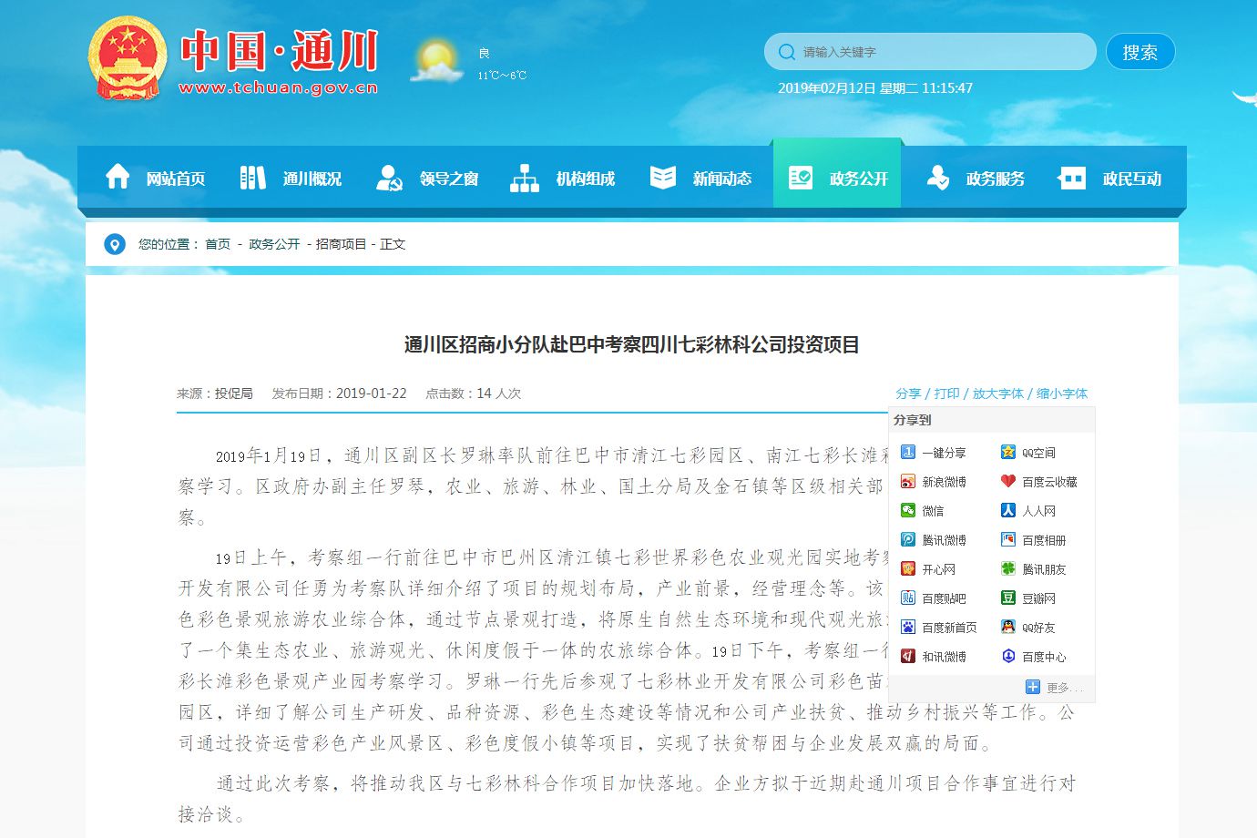Screen dimensions: 1257x838
Task: Open the 政务公开 navigation tab
Action: [x=837, y=178]
